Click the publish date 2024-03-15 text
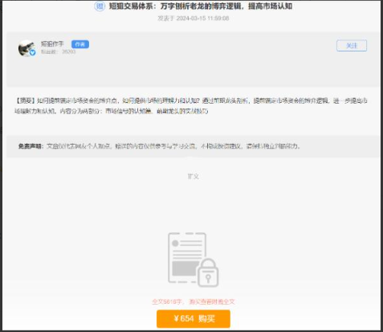 click(x=194, y=18)
